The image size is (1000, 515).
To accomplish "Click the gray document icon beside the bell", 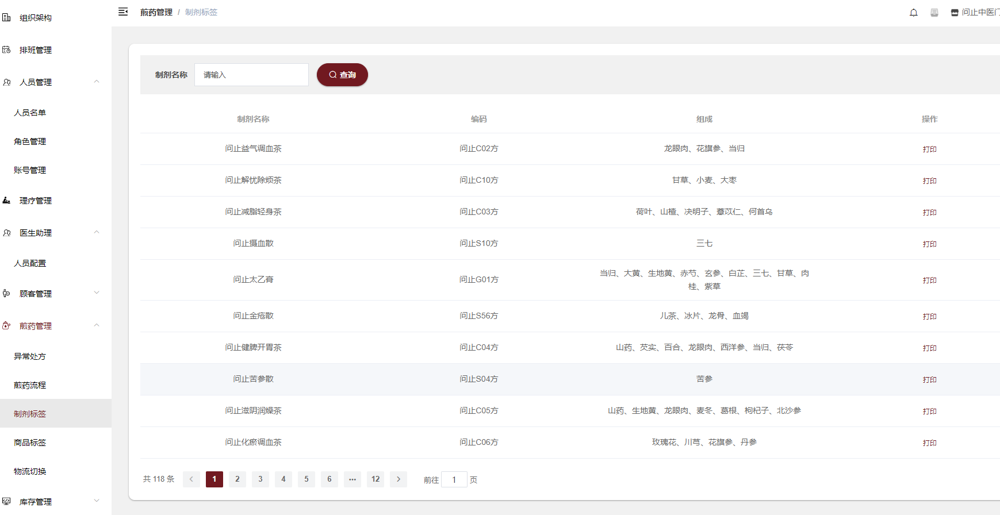I will tap(934, 12).
